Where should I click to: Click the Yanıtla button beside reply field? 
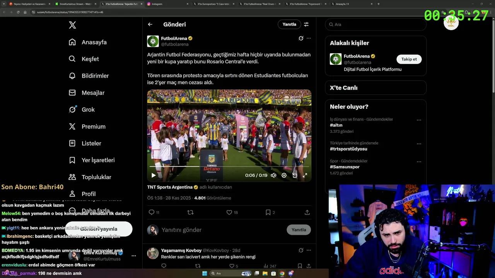point(299,230)
